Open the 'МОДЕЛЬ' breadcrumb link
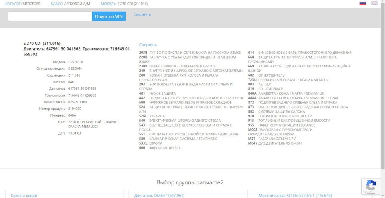Screen dimensions: 385x198 (x=109, y=4)
